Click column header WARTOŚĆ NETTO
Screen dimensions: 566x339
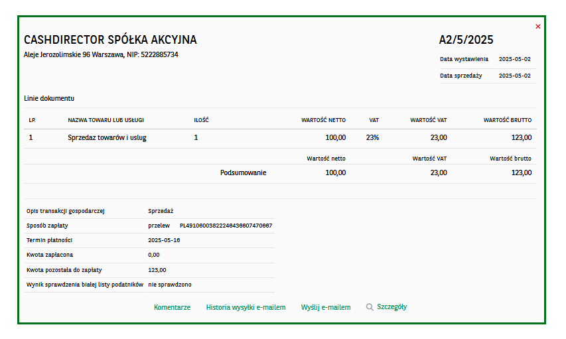[x=323, y=120]
